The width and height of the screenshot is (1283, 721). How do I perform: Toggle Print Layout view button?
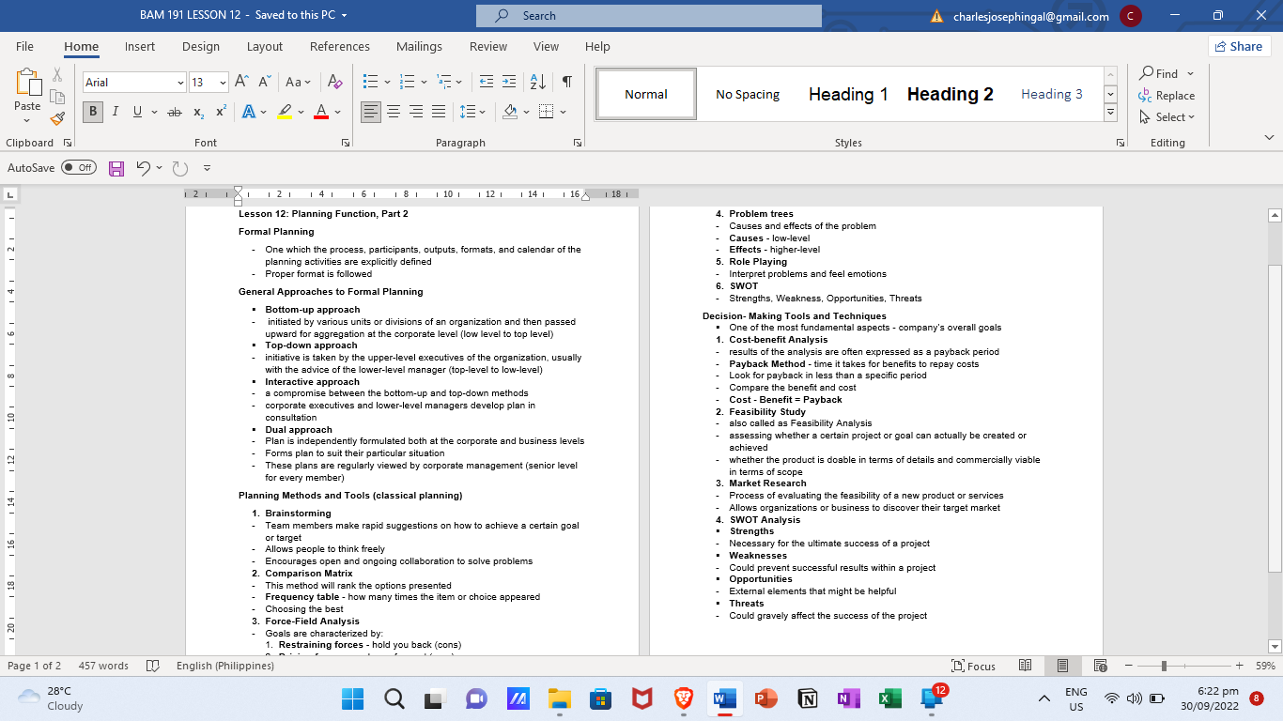point(1062,666)
